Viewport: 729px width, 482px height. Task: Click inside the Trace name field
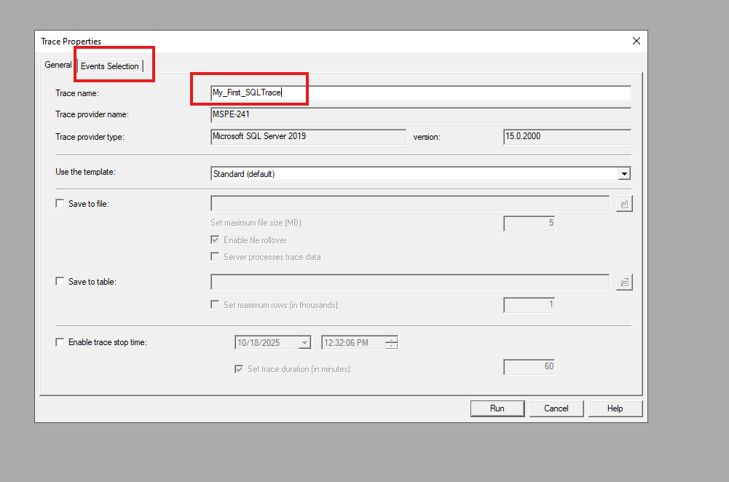pos(364,92)
